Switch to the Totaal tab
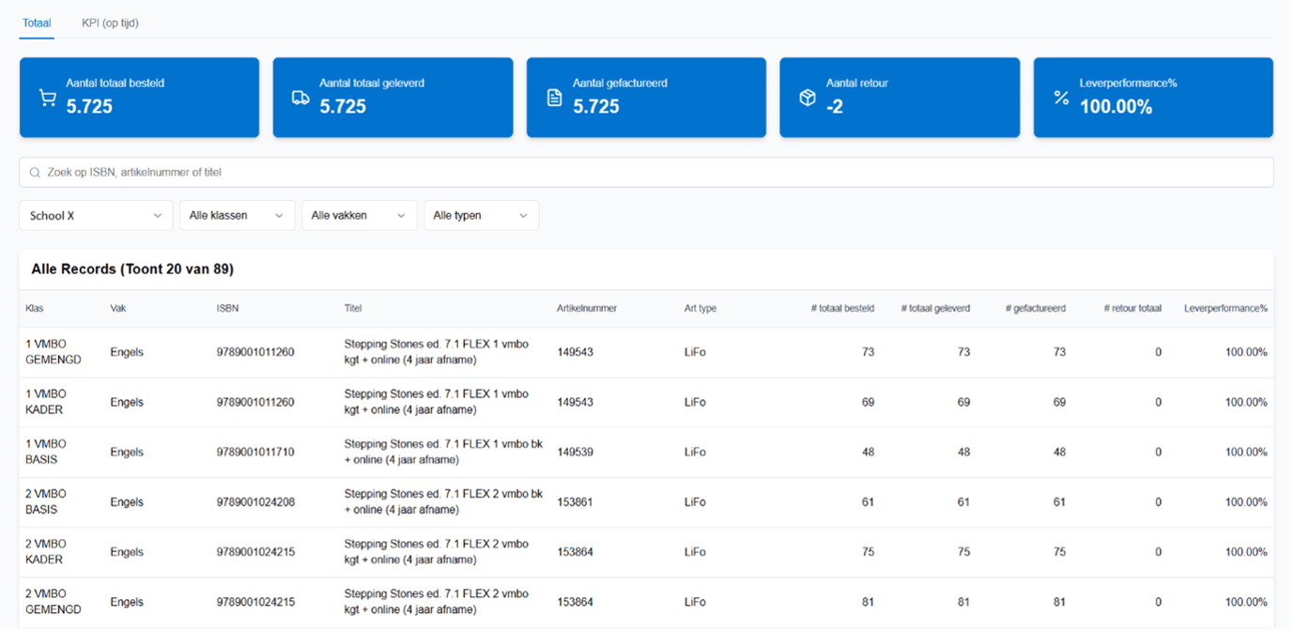1294x631 pixels. click(x=37, y=23)
